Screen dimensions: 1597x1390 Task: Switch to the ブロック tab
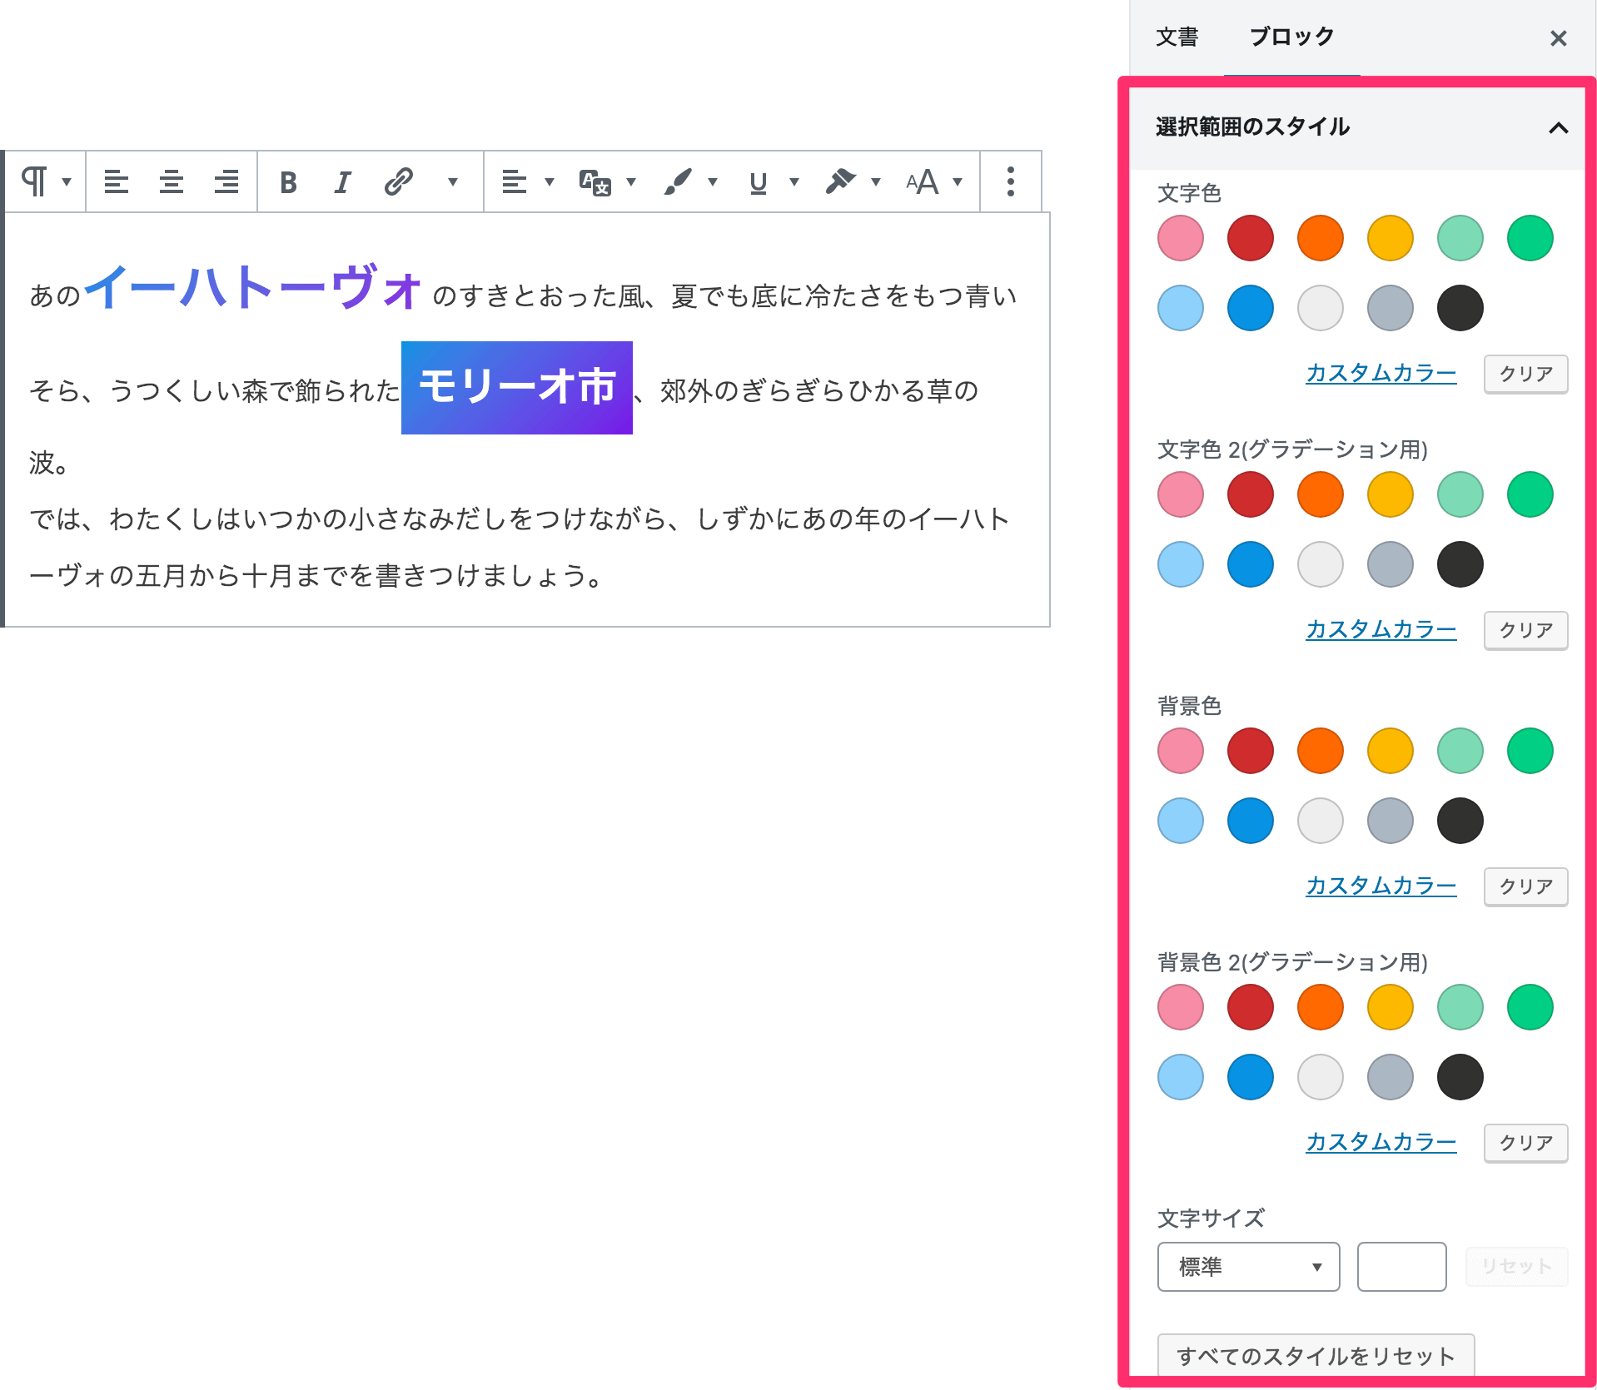(1291, 37)
